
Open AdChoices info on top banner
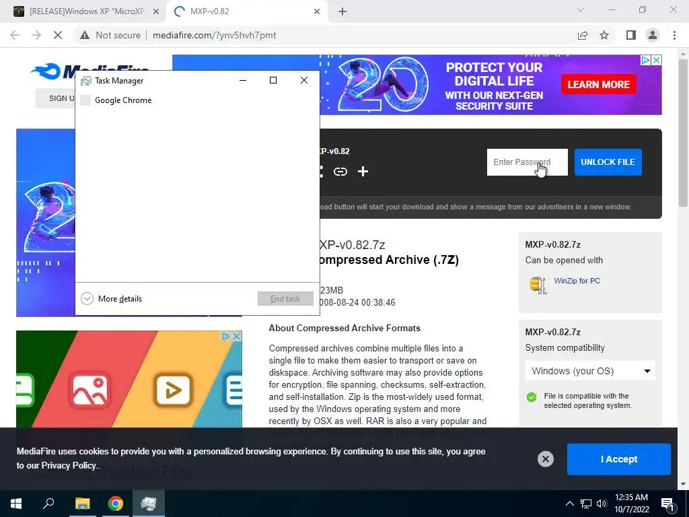point(645,60)
